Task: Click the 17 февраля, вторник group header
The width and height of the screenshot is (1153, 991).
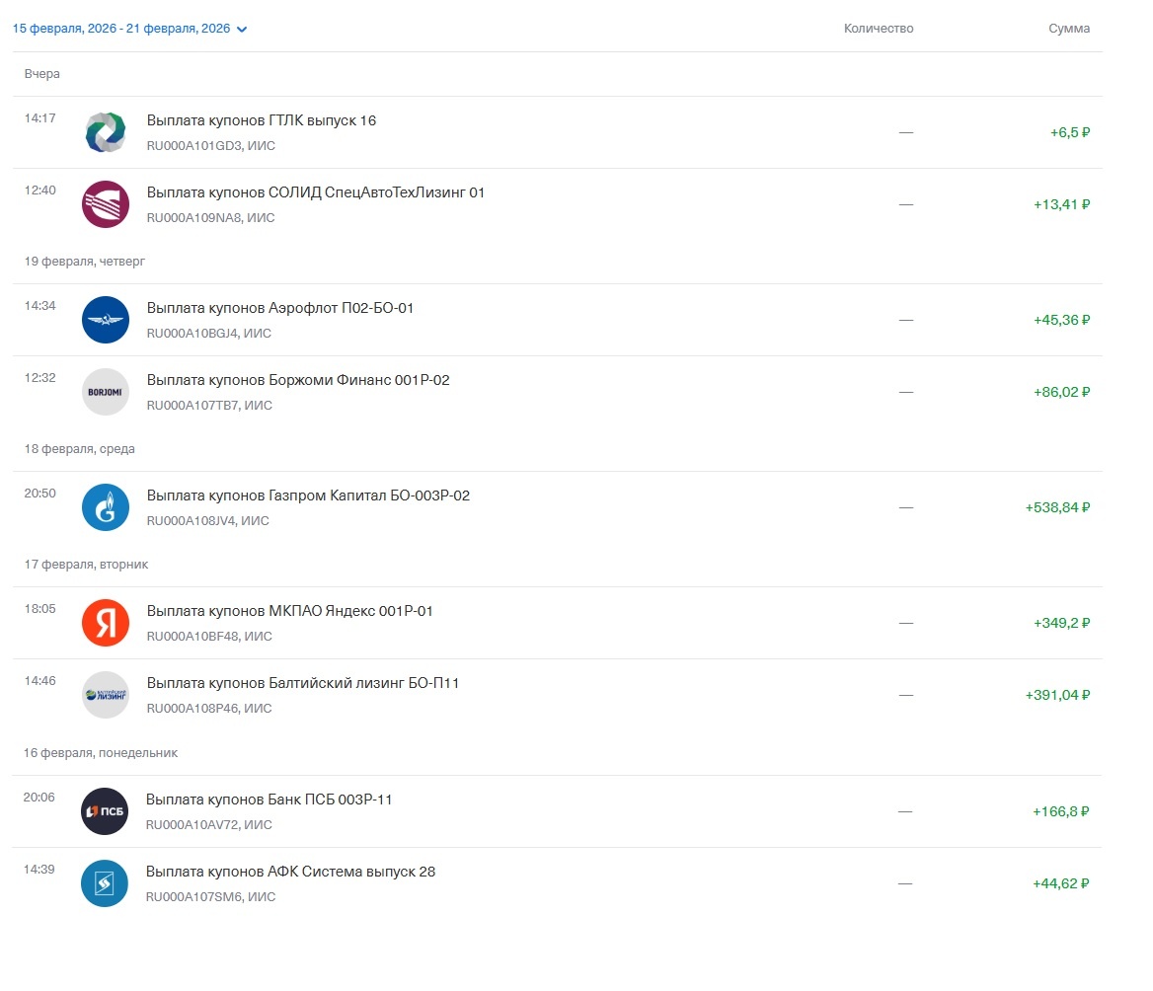Action: tap(86, 564)
